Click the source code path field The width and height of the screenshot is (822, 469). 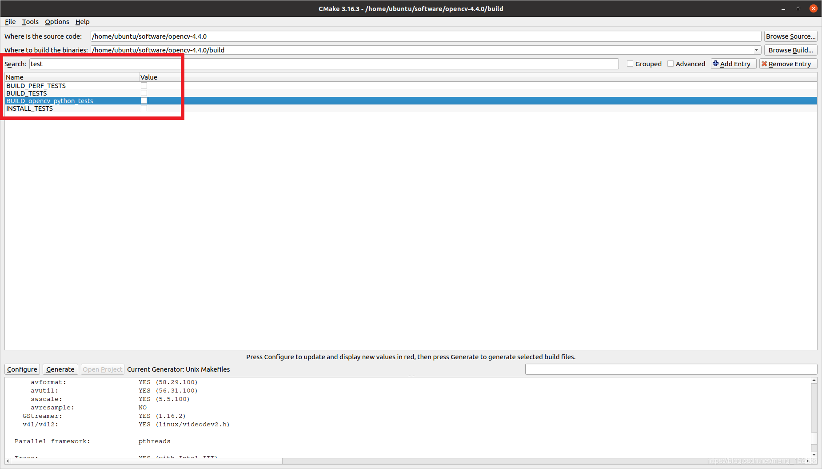(426, 36)
